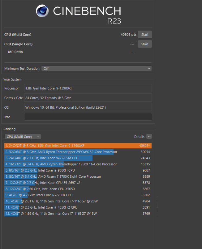Click the score 16315 in ranking
The image size is (202, 249).
[145, 164]
